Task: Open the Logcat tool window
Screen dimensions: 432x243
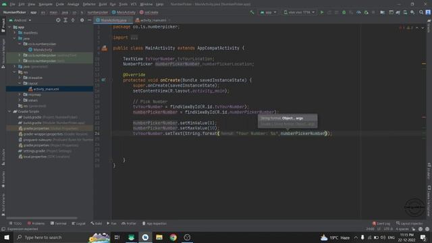Action: click(78, 223)
